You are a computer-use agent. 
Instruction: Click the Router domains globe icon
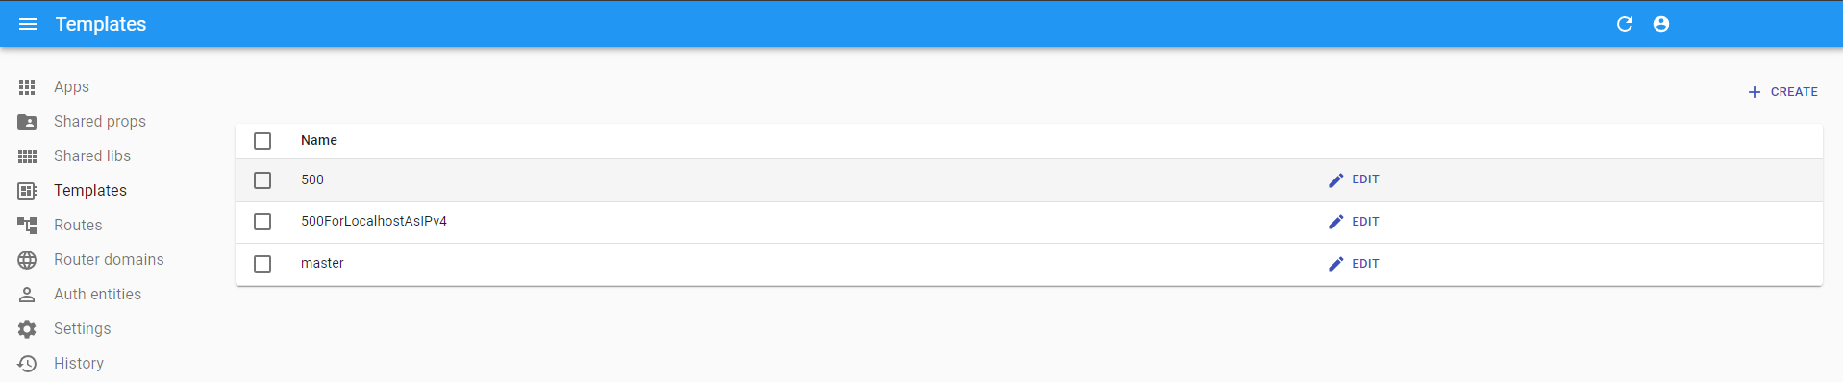coord(27,260)
